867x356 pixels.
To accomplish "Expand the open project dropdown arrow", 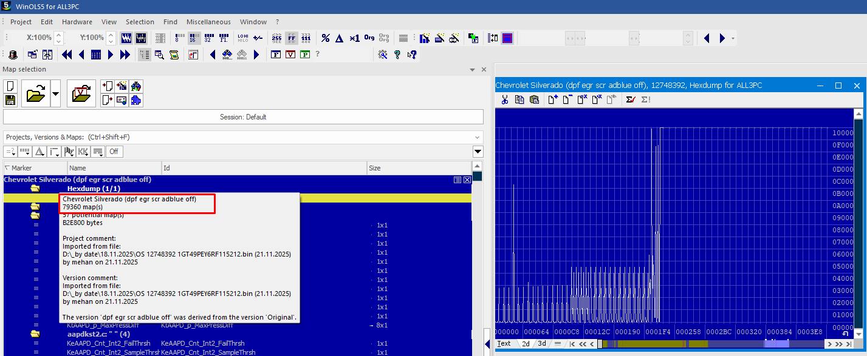I will point(55,93).
